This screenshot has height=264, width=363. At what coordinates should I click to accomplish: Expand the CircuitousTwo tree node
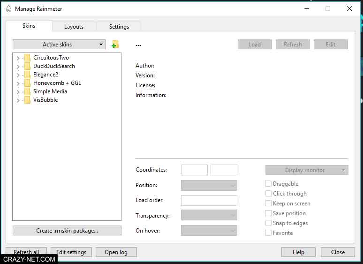[x=18, y=58]
